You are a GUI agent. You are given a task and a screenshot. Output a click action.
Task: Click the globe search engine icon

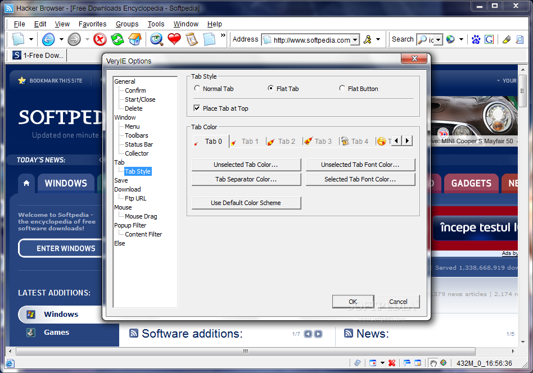point(450,39)
